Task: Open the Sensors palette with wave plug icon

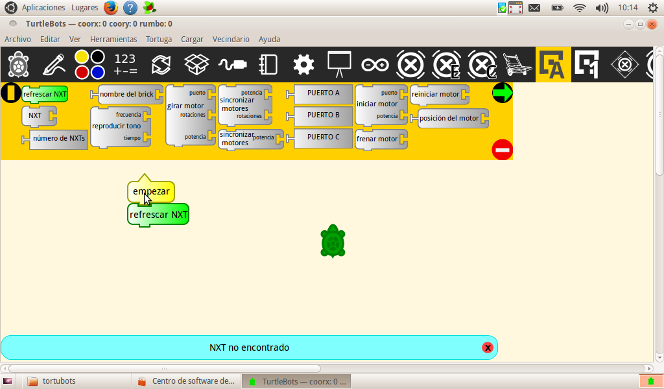Action: pos(233,65)
